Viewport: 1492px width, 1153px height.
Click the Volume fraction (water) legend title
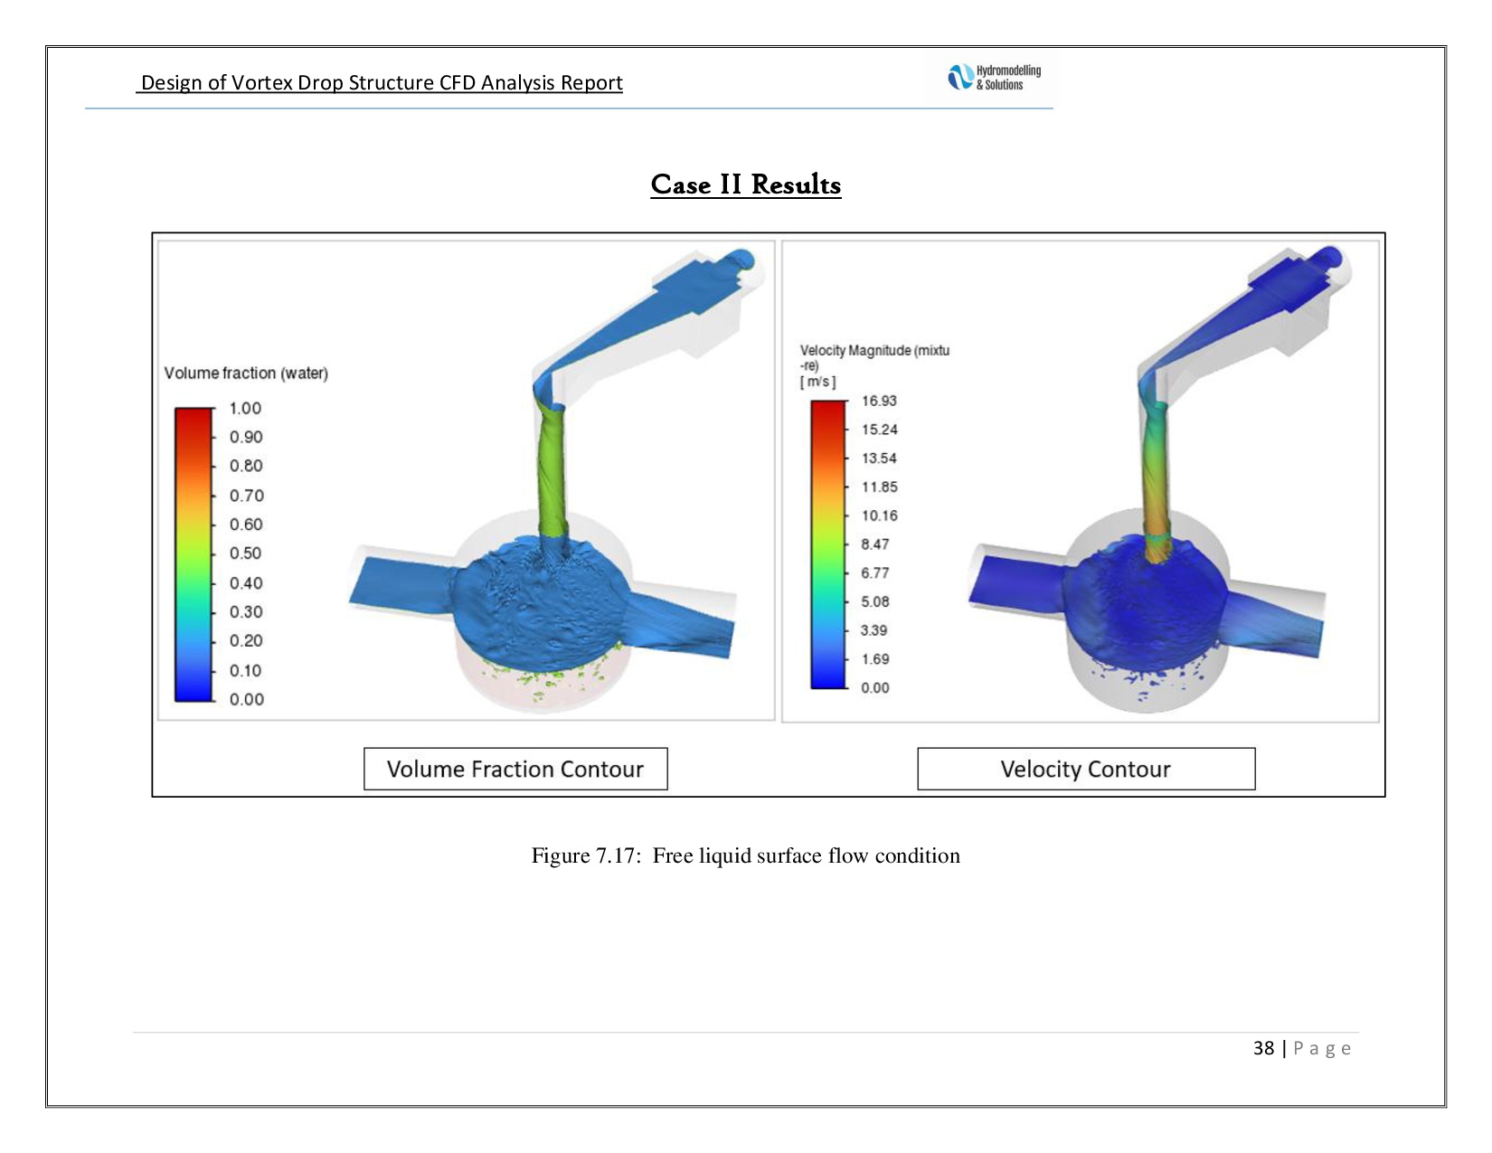(246, 373)
